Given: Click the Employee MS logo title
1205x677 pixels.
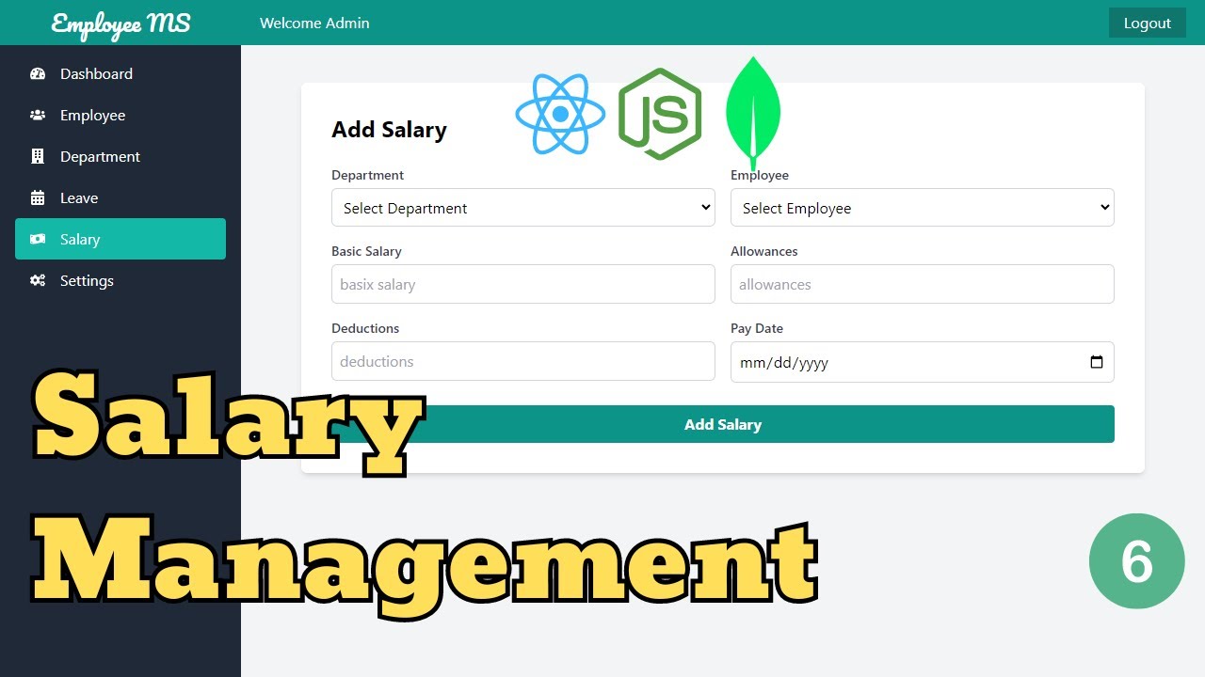Looking at the screenshot, I should pyautogui.click(x=121, y=24).
